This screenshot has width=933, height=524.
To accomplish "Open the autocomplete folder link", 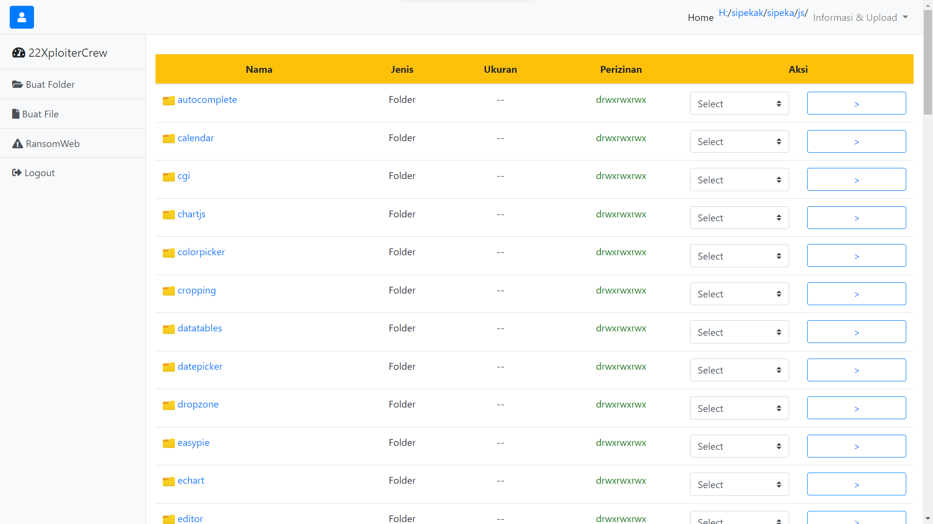I will coord(207,99).
